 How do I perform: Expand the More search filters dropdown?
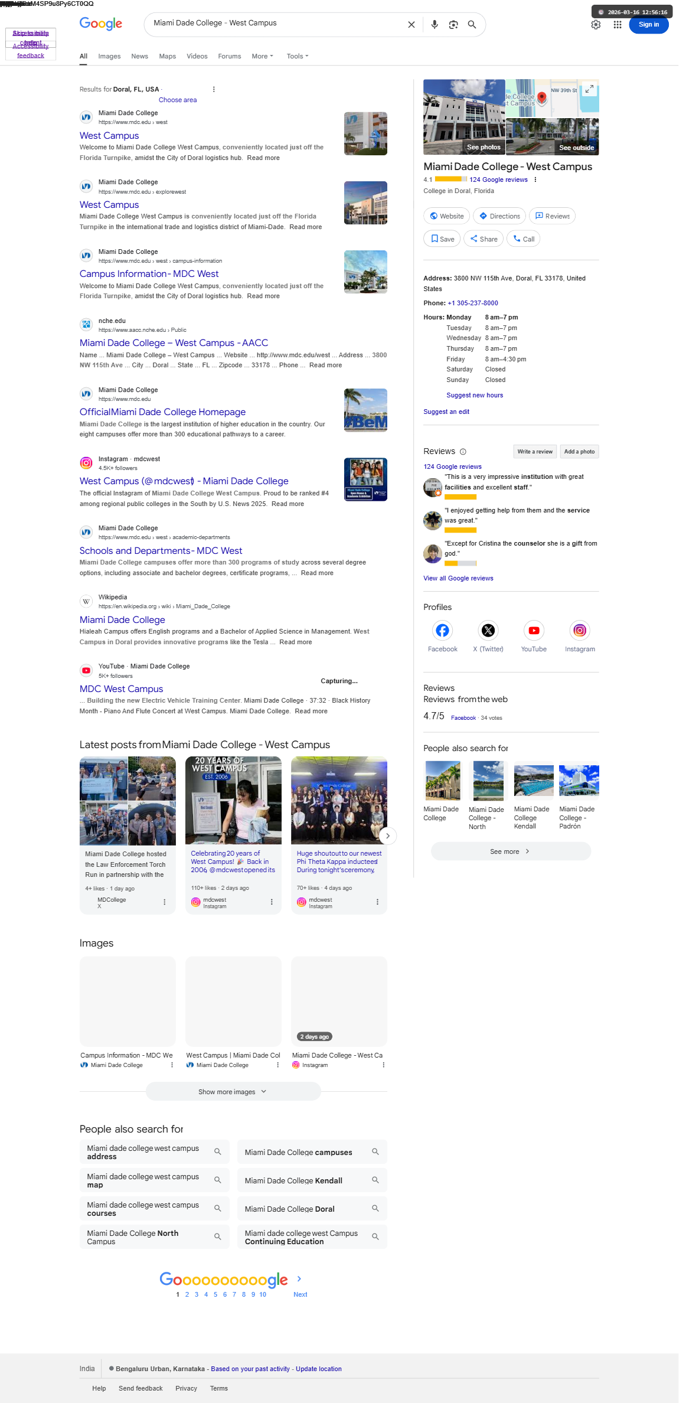tap(262, 56)
